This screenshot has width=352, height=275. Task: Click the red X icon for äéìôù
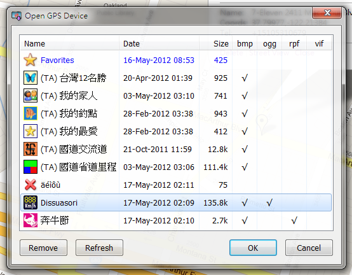(x=30, y=185)
